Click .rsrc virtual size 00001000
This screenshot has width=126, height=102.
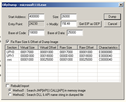pos(27,60)
